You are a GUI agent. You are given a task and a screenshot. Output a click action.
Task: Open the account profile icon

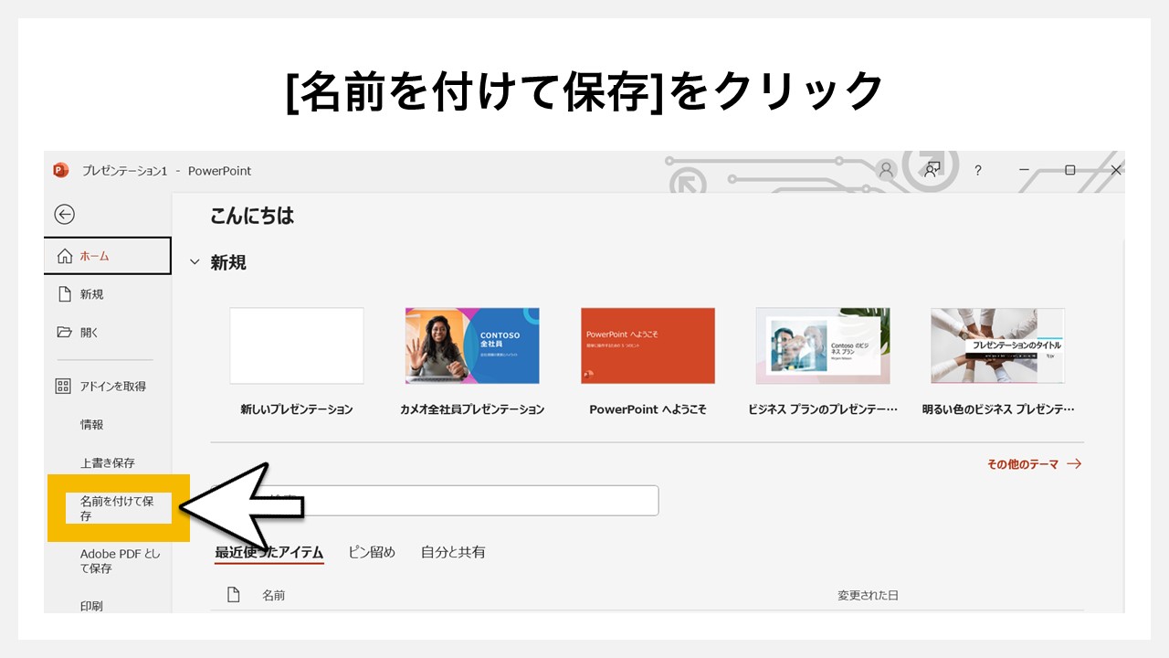(885, 170)
